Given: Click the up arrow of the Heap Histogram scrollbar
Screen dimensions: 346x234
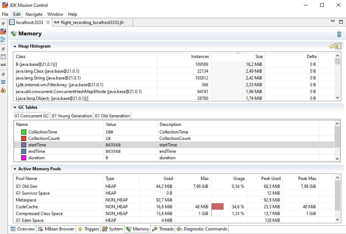Looking at the screenshot, I should (337, 56).
